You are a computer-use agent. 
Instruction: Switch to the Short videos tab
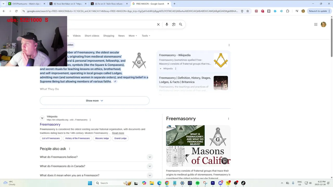(92, 36)
